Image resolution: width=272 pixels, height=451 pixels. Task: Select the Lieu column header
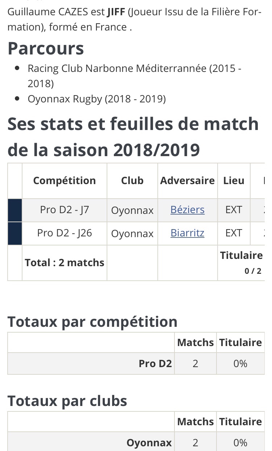pos(234,180)
